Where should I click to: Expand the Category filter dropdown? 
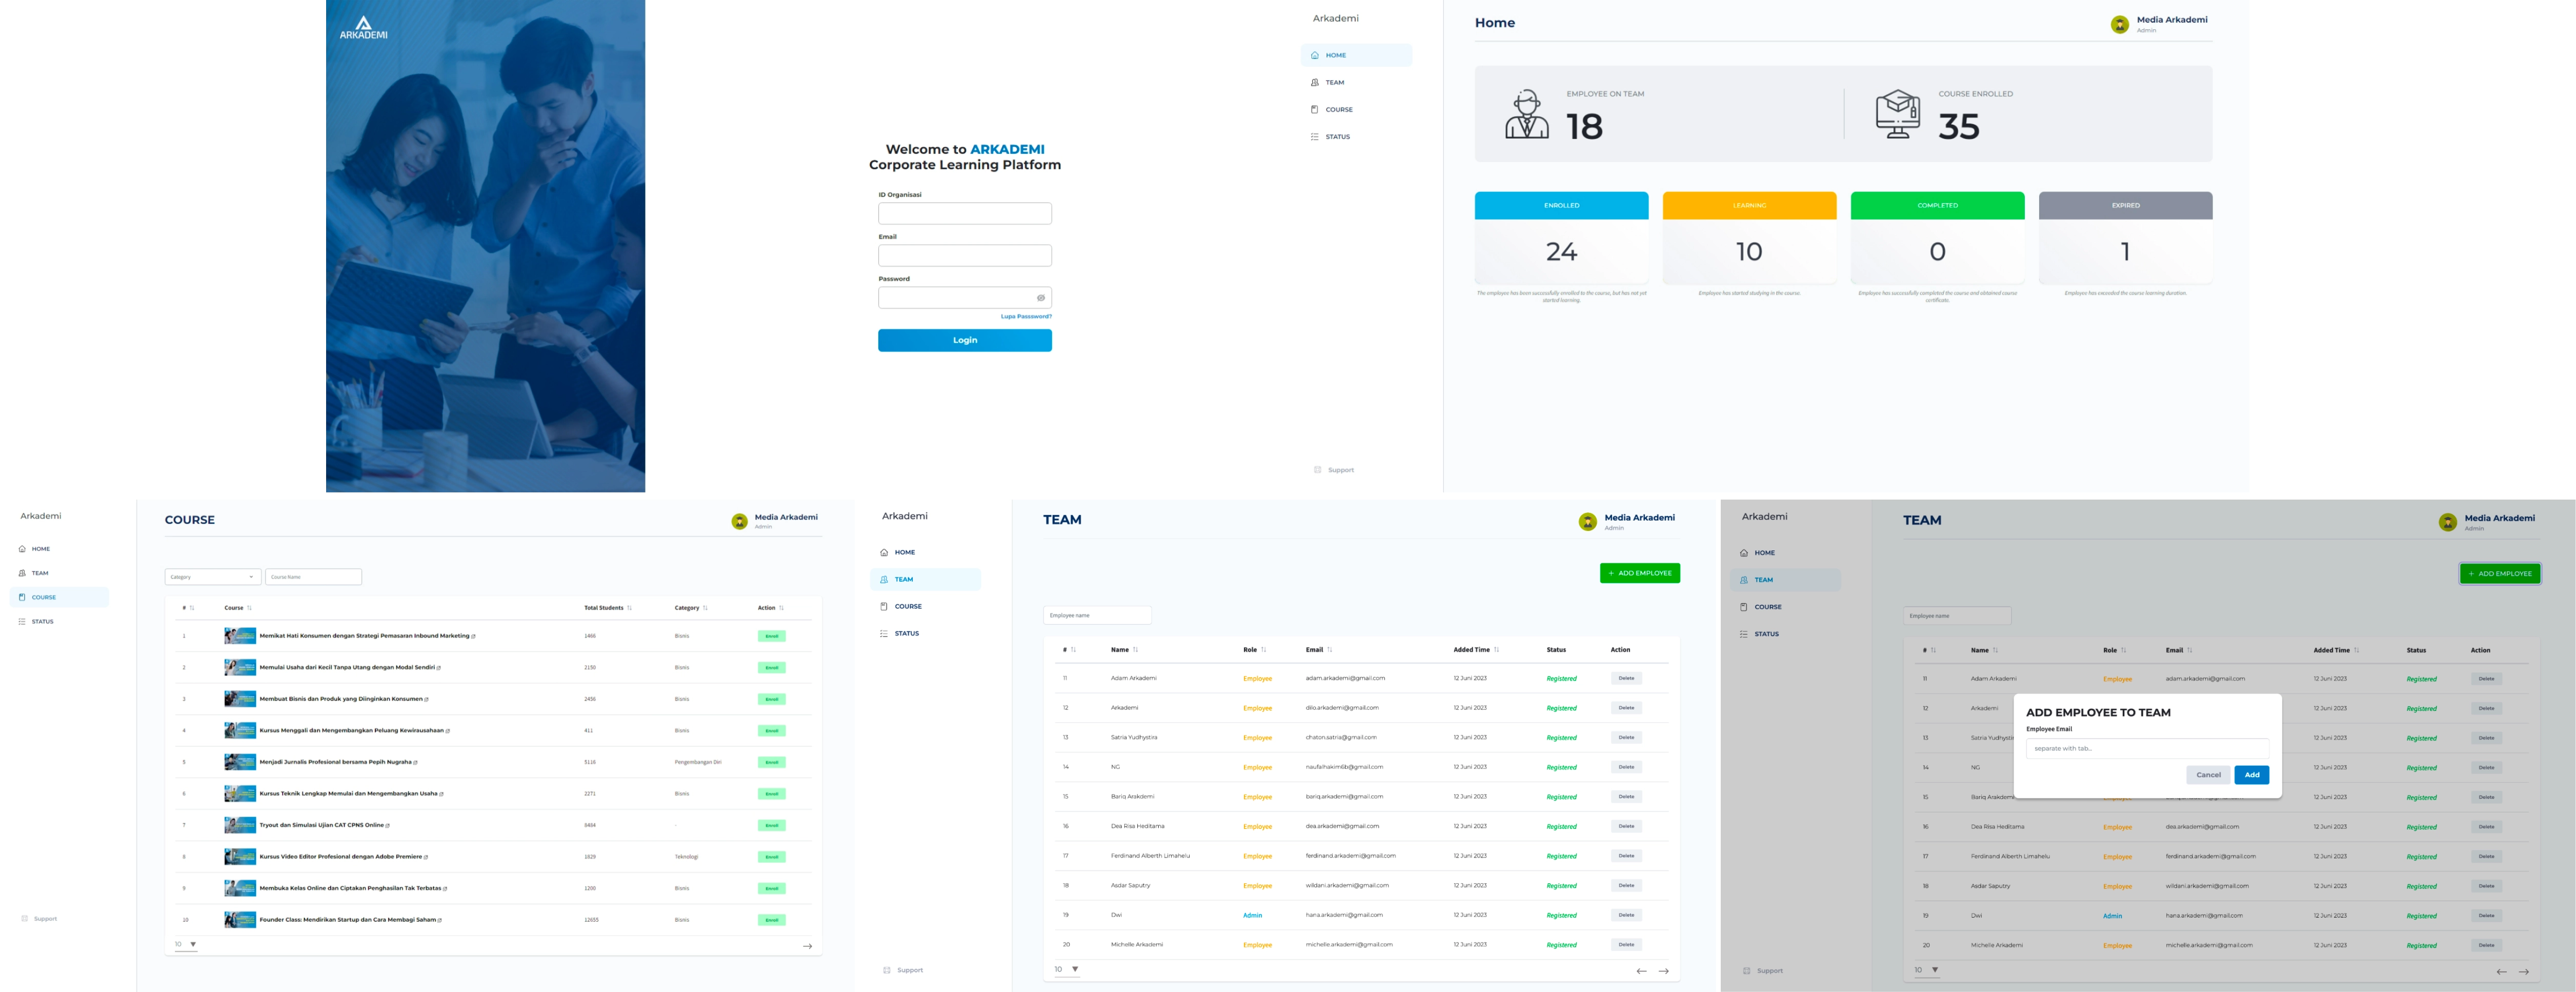click(x=212, y=577)
